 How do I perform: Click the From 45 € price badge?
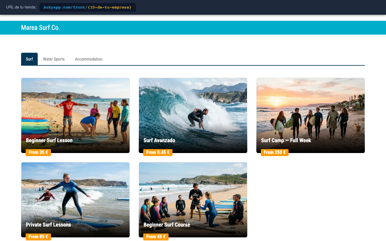156,237
